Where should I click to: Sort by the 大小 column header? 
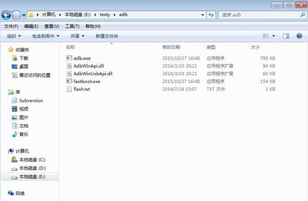(x=255, y=47)
